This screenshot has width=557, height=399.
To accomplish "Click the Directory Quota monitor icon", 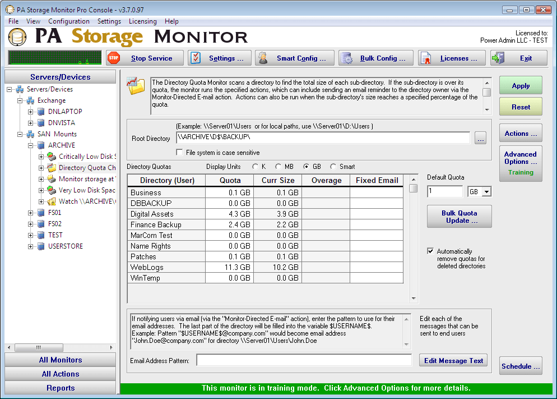I will (52, 168).
